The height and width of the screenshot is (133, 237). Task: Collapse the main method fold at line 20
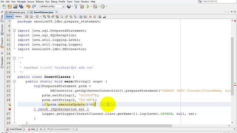(x=14, y=81)
